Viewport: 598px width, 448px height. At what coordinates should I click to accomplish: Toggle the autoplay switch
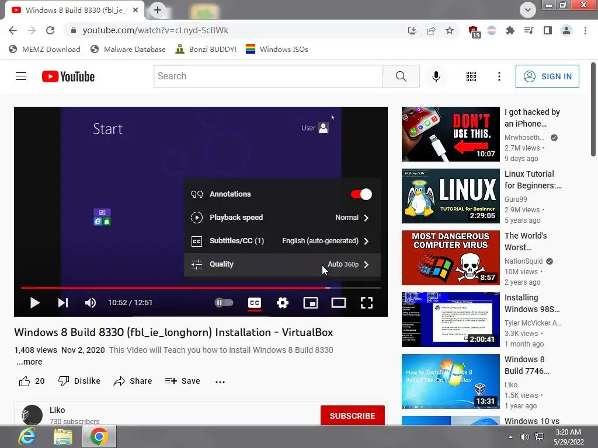[x=224, y=303]
